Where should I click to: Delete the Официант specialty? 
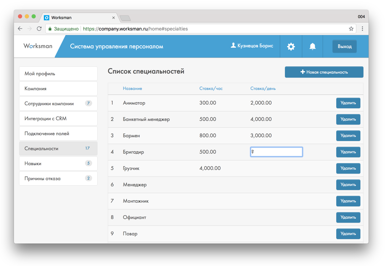[x=348, y=218]
